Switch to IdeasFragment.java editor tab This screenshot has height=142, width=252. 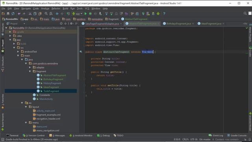[x=211, y=24]
